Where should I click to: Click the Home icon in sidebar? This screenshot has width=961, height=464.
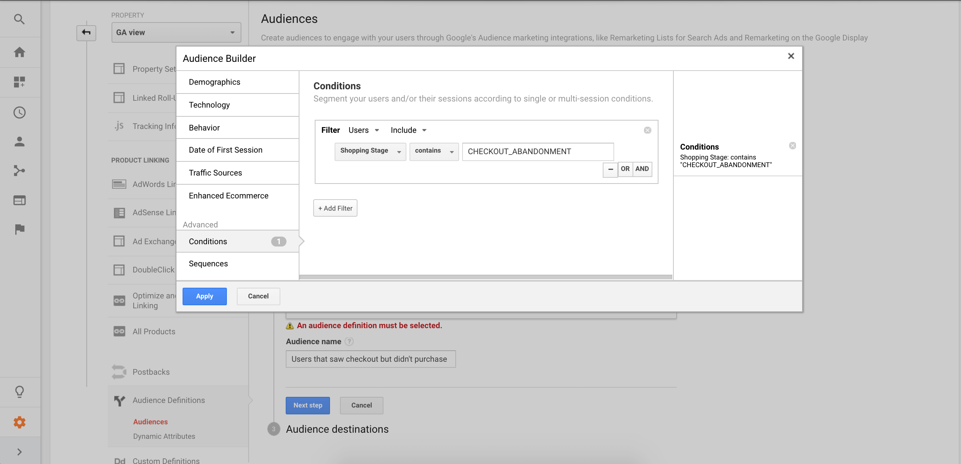pyautogui.click(x=19, y=52)
